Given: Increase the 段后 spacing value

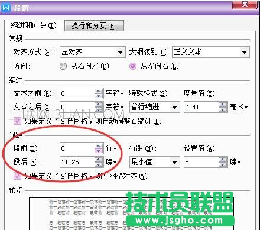Looking at the screenshot, I should click(x=99, y=160).
